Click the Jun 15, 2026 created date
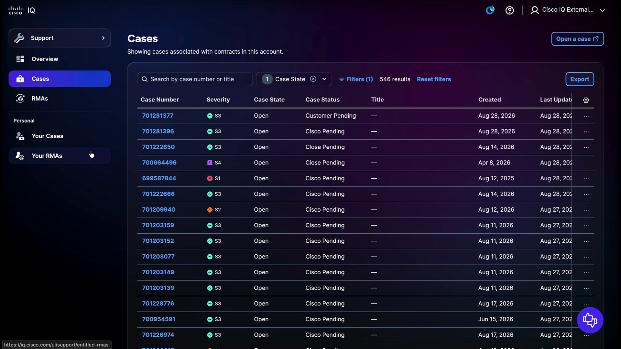This screenshot has width=621, height=349. pos(496,319)
